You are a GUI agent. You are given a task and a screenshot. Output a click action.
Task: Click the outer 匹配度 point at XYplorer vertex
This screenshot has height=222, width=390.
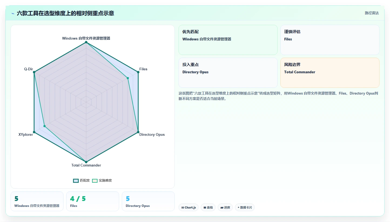pyautogui.click(x=34, y=132)
